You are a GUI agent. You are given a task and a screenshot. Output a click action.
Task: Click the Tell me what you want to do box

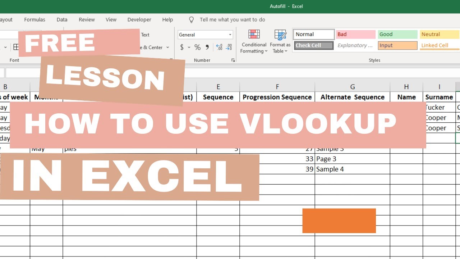click(233, 20)
